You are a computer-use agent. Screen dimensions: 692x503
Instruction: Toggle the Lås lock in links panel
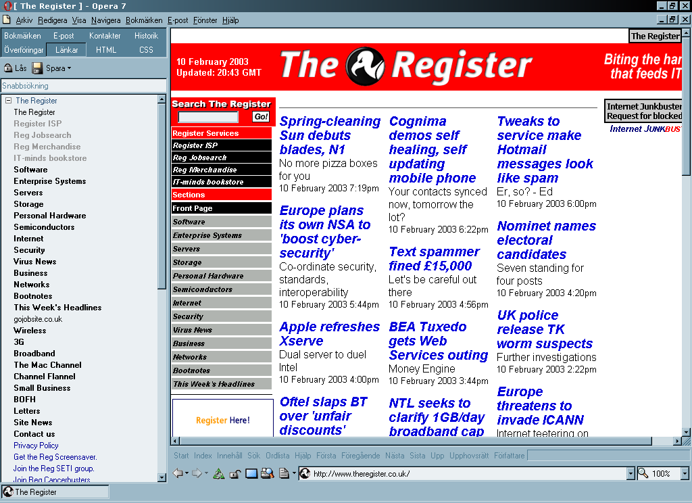point(15,68)
